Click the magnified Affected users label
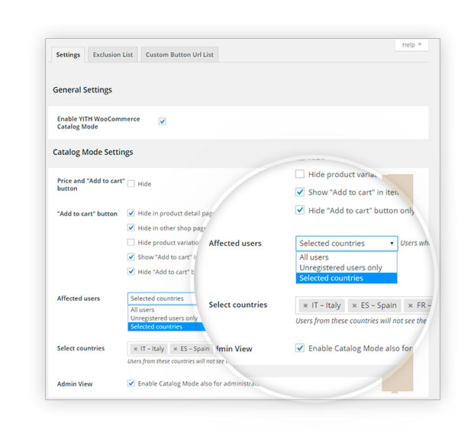Screen dimensions: 458x433 pyautogui.click(x=235, y=244)
